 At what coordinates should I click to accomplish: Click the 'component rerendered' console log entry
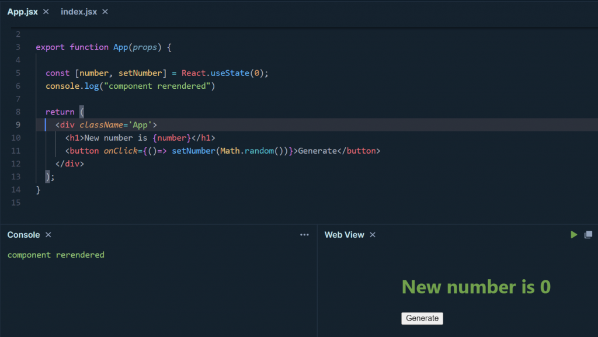[55, 255]
